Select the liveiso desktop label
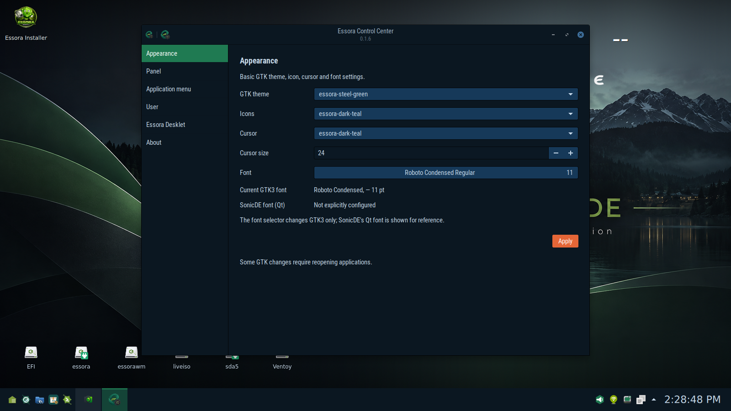The width and height of the screenshot is (731, 411). click(182, 367)
